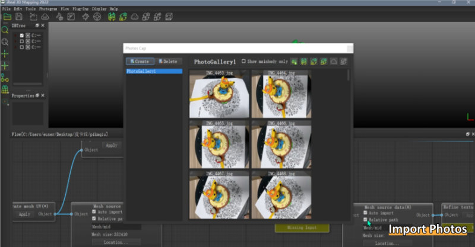Open the Flow menu
This screenshot has height=247, width=475.
click(x=65, y=9)
